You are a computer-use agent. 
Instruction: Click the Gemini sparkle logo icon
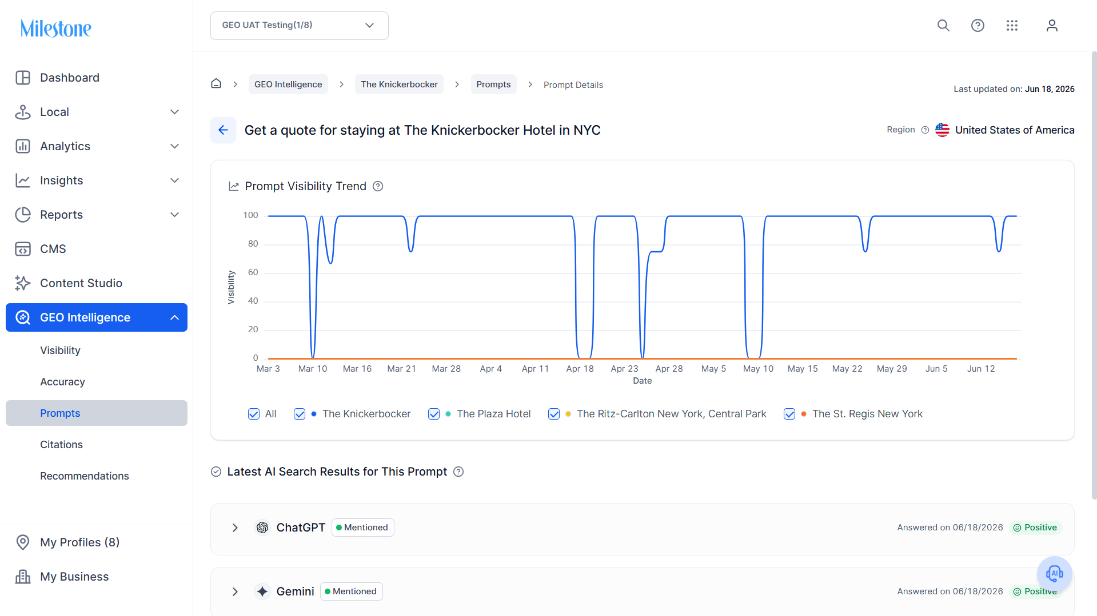(262, 591)
